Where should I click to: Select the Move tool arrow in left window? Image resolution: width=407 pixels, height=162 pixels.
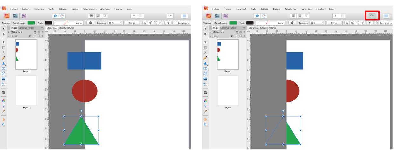click(x=3, y=29)
